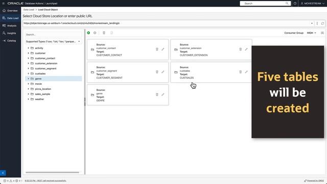The width and height of the screenshot is (327, 184).
Task: Select the pizza_location folder
Action: tap(43, 89)
